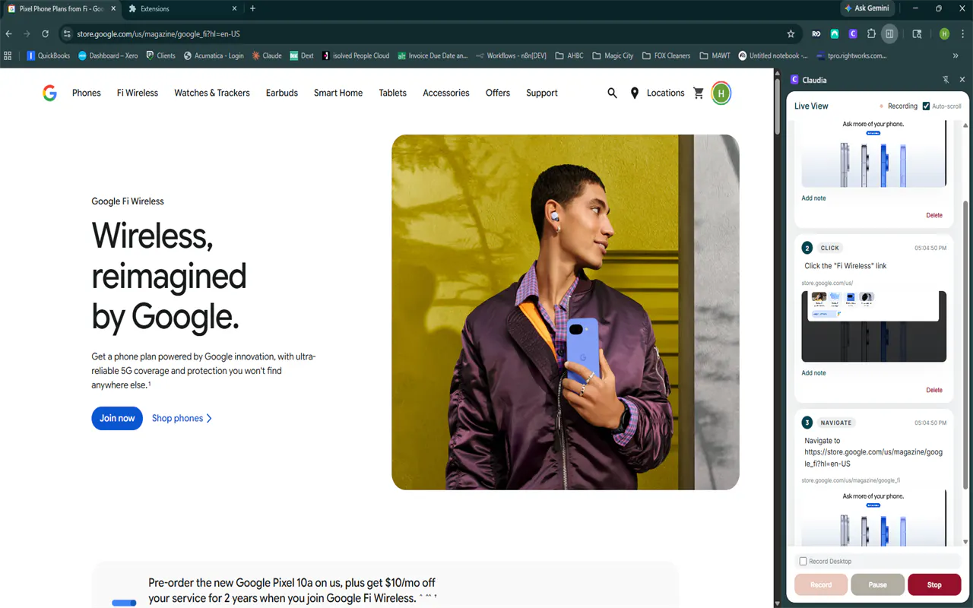This screenshot has height=608, width=973.
Task: Toggle the browser side panel icon
Action: coord(889,34)
